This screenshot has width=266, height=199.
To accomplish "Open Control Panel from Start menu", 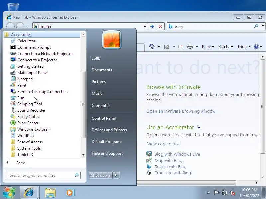I will tap(104, 118).
